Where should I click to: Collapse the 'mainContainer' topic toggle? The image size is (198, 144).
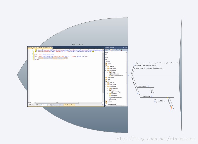[152, 96]
